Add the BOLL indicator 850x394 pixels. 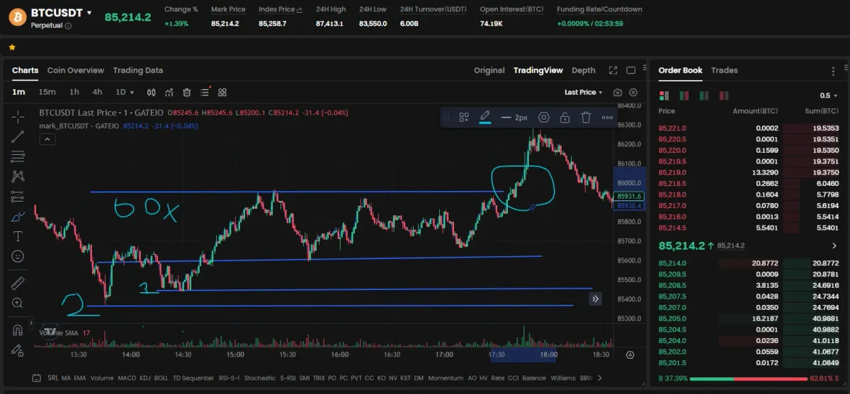pyautogui.click(x=161, y=378)
